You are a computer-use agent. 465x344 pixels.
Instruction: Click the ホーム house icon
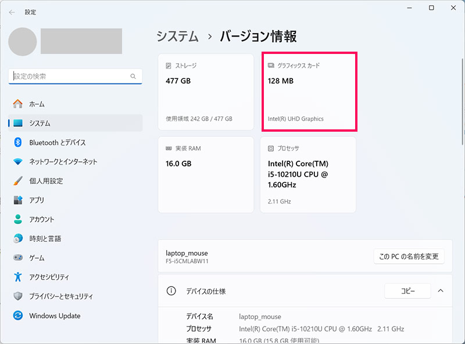pyautogui.click(x=18, y=104)
